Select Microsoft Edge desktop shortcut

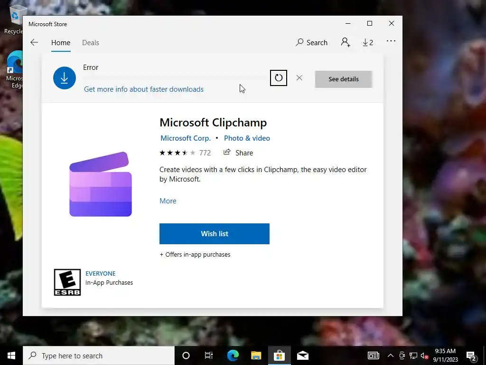[x=14, y=70]
